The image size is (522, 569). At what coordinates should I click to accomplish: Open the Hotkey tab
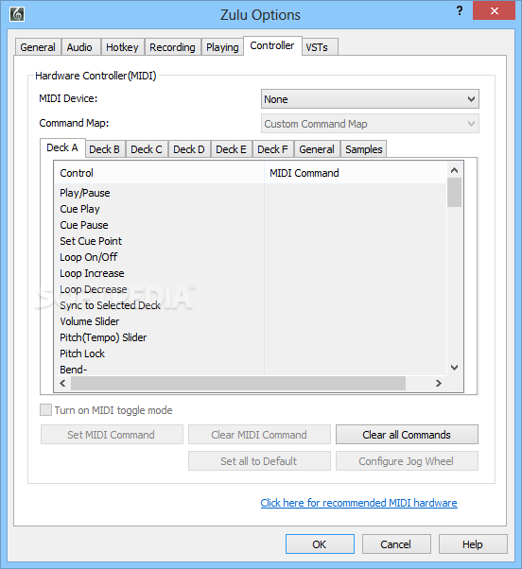(x=122, y=47)
